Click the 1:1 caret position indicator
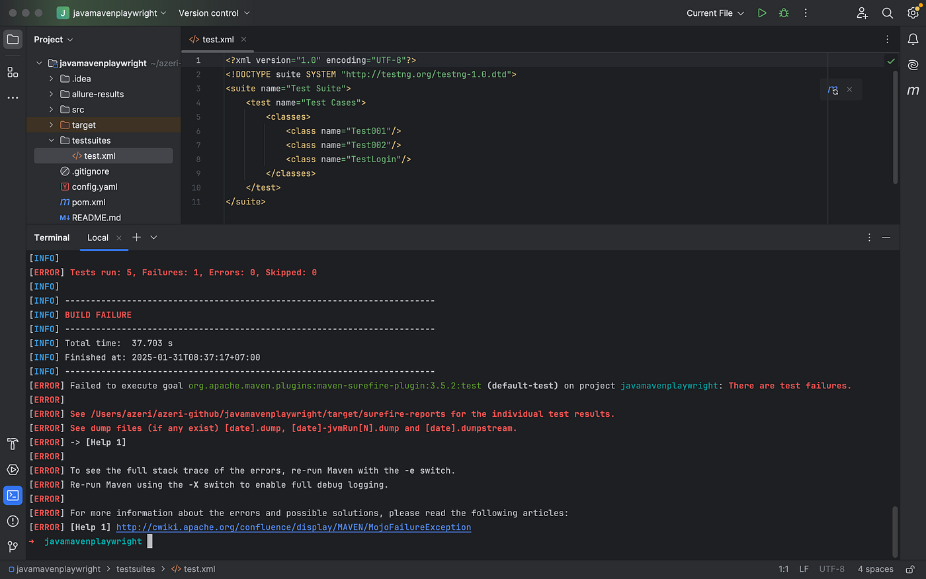Screen dimensions: 926x579 [784, 569]
